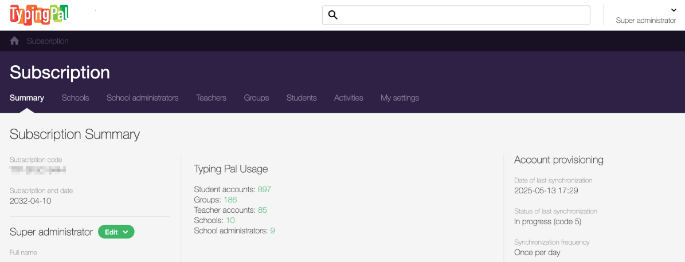685x262 pixels.
Task: Switch to the Activities tab
Action: coord(349,98)
